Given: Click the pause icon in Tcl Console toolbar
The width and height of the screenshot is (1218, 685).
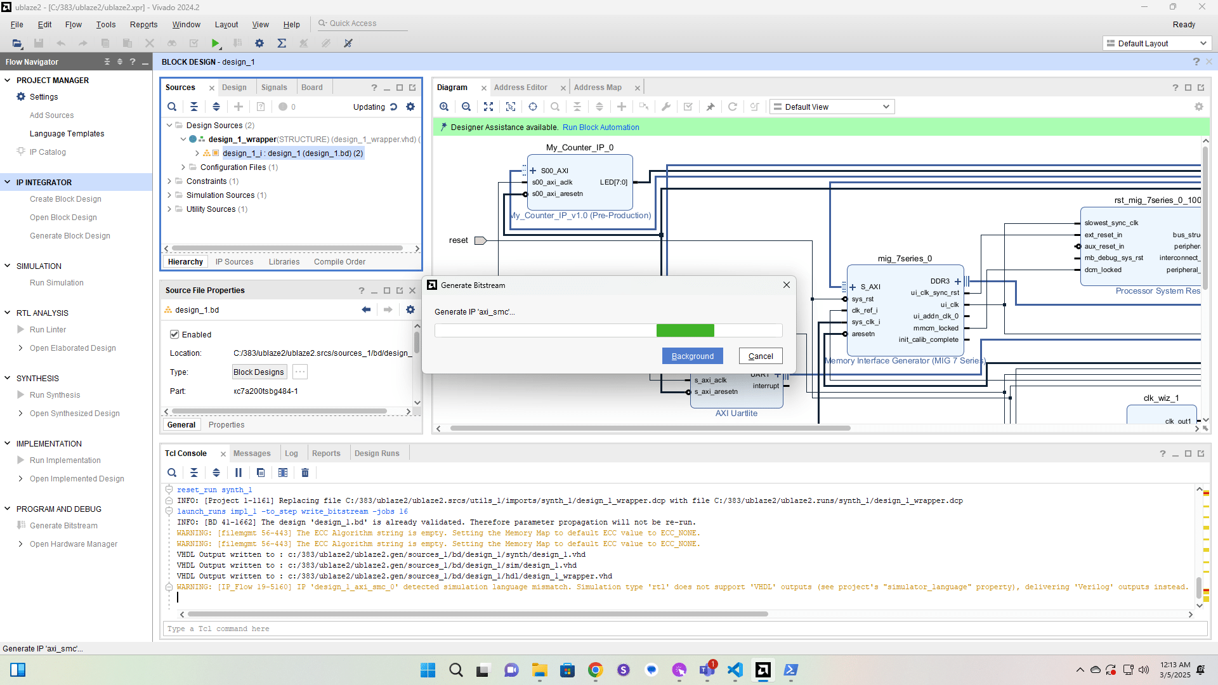Looking at the screenshot, I should click(x=239, y=473).
